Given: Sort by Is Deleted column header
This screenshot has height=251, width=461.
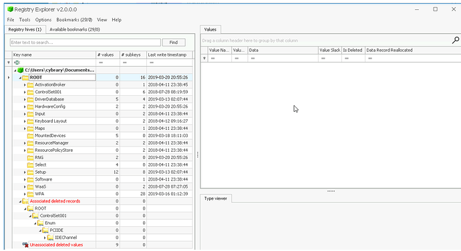Looking at the screenshot, I should (x=353, y=50).
